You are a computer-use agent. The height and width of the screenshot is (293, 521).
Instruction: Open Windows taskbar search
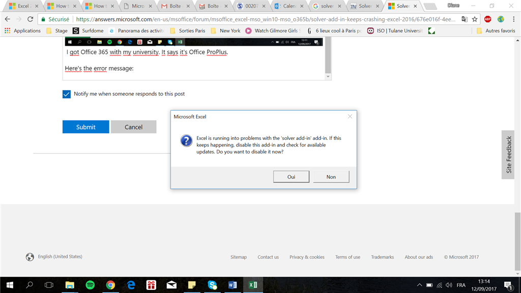[x=29, y=285]
